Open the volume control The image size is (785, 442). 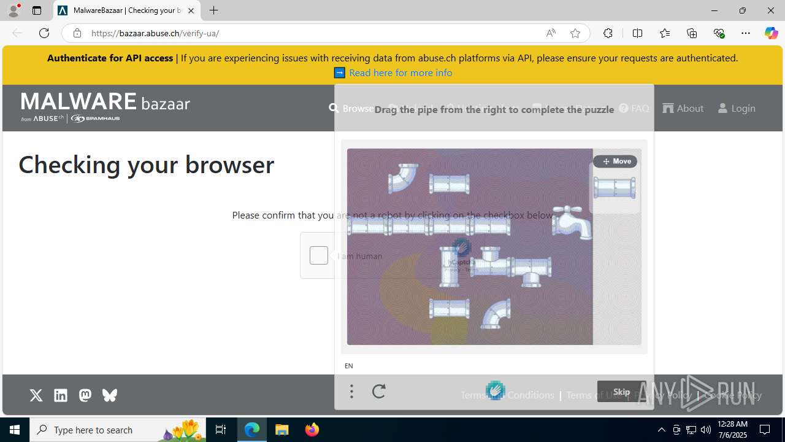[706, 430]
